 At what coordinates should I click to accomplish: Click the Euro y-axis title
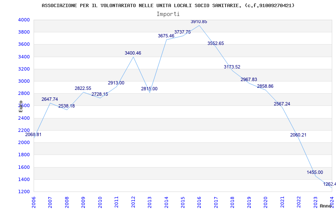point(21,106)
